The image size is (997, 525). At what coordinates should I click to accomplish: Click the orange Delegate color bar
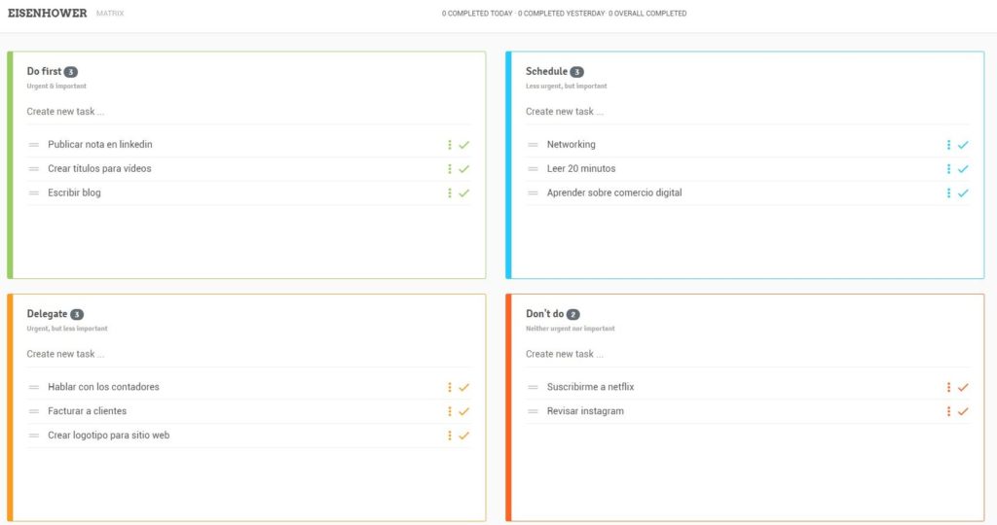click(10, 407)
